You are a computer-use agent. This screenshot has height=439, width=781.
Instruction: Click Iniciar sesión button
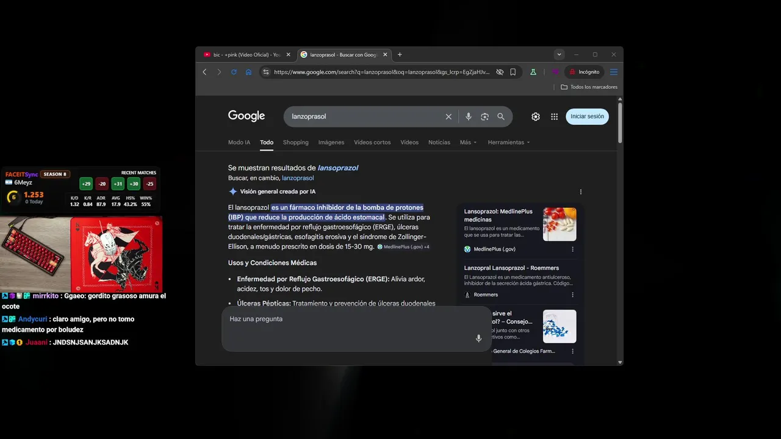(587, 116)
